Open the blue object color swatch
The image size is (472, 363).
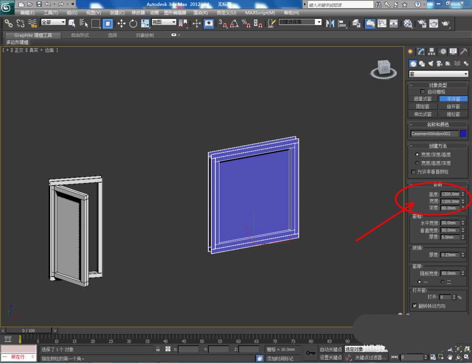tap(464, 133)
